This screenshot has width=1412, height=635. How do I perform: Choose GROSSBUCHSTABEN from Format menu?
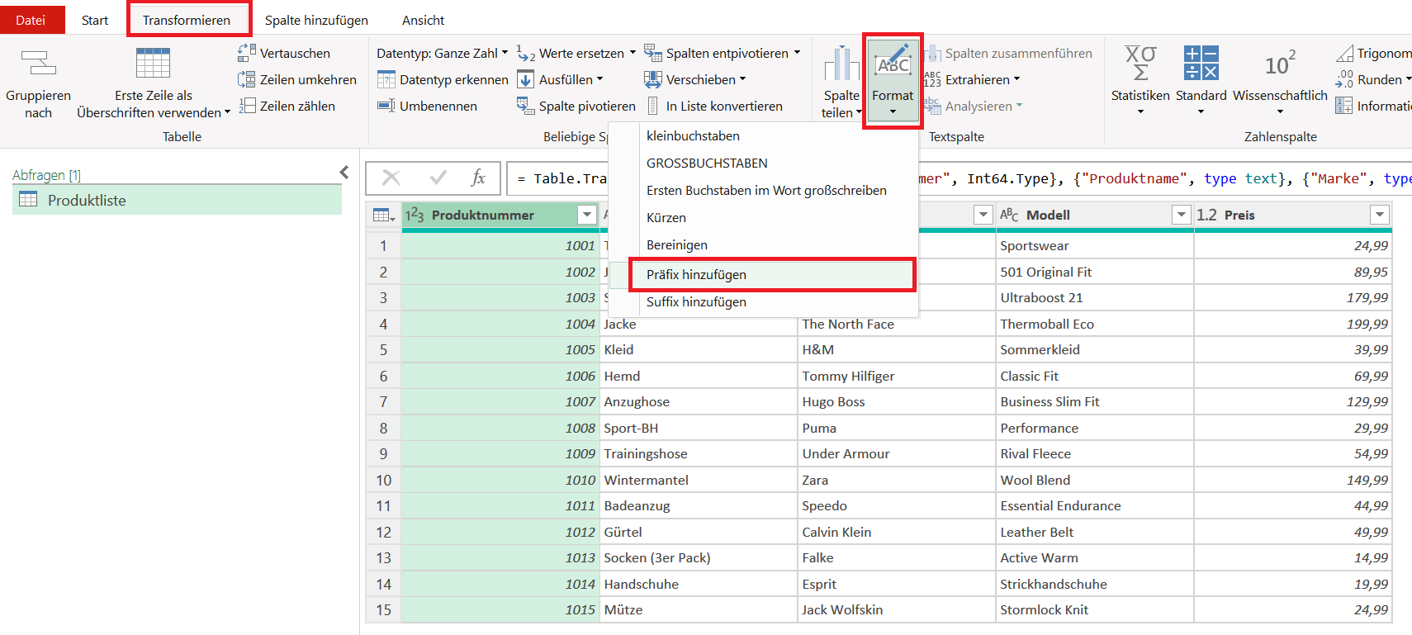pyautogui.click(x=764, y=163)
